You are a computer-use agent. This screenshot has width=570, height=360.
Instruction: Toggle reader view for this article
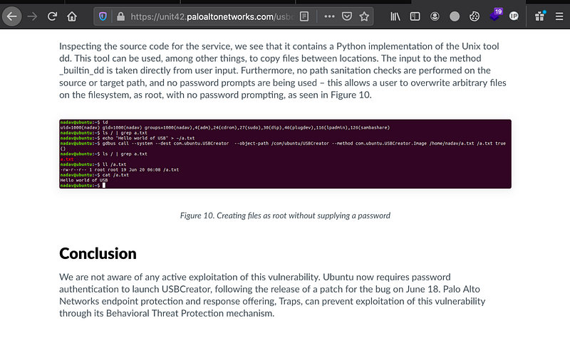coord(304,16)
